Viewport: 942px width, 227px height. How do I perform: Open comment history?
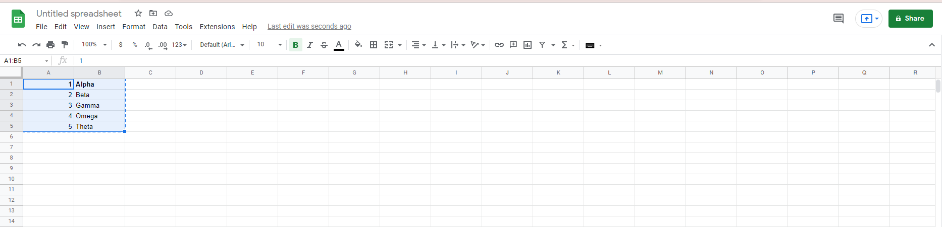point(839,19)
